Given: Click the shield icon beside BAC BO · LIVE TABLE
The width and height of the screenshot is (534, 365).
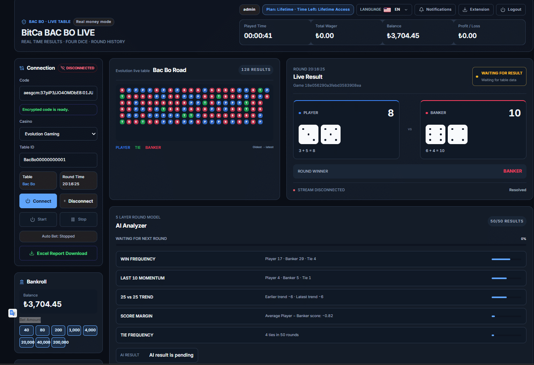Looking at the screenshot, I should [24, 22].
